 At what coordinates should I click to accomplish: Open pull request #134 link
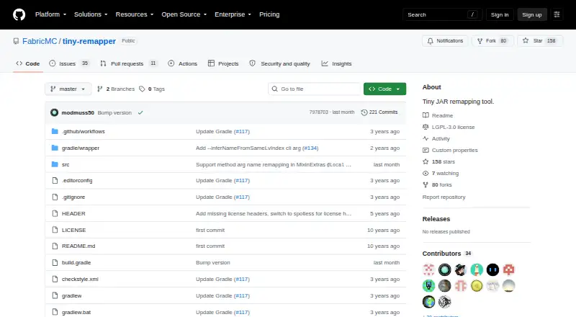pyautogui.click(x=310, y=148)
